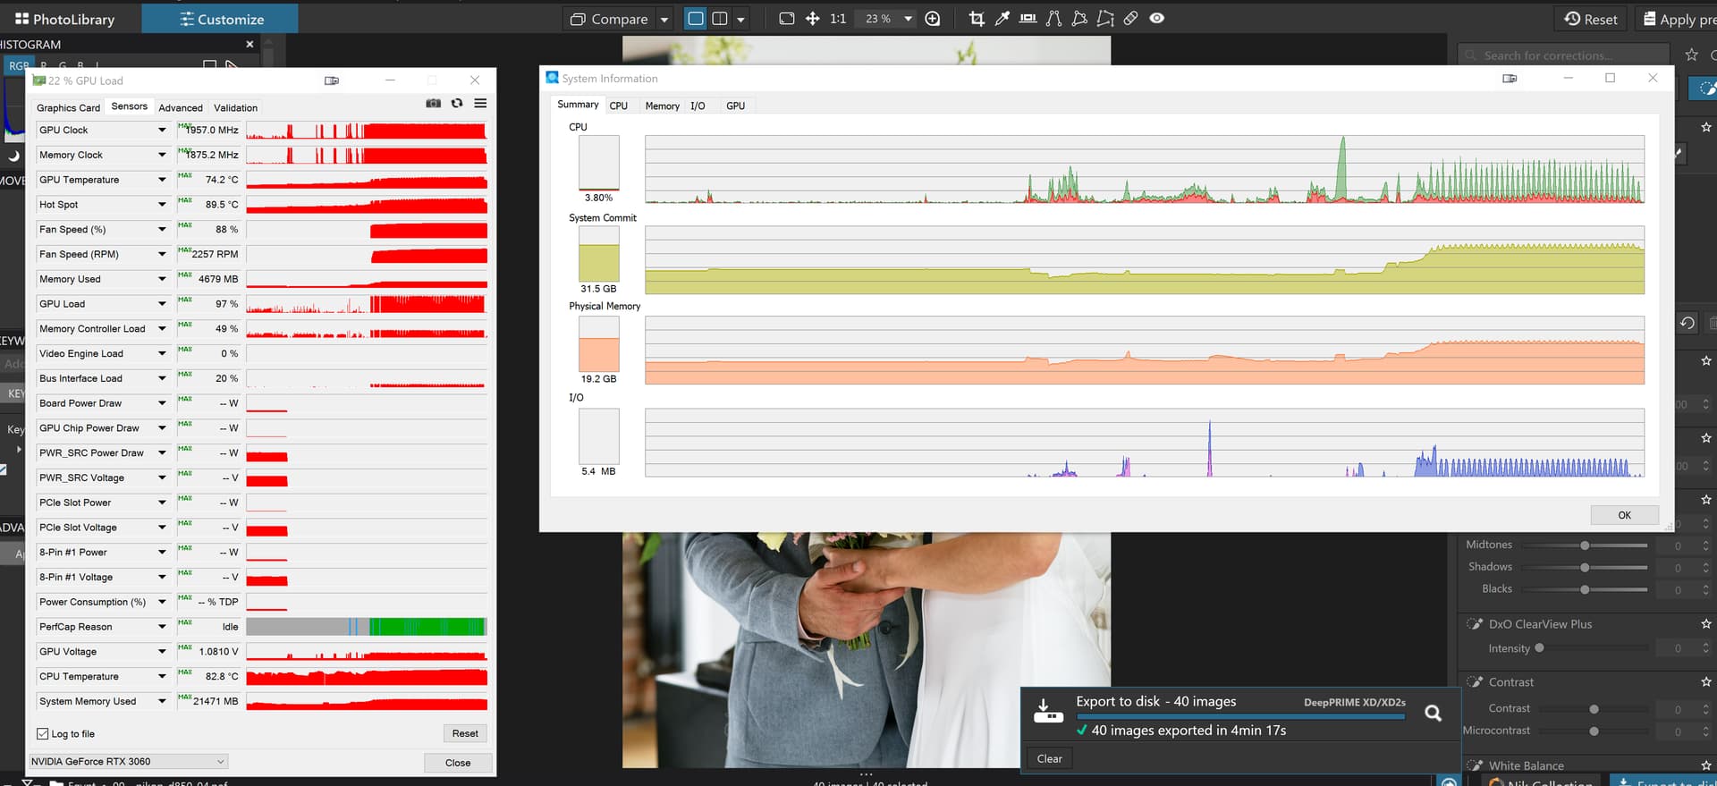
Task: Open the 23 % zoom level dropdown
Action: 908,19
